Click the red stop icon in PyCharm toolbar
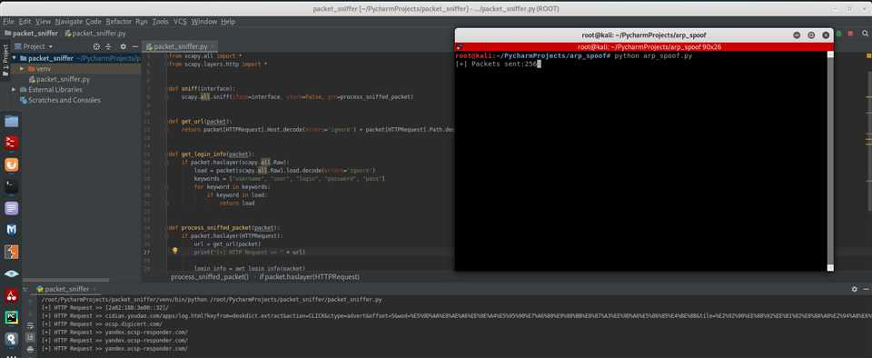This screenshot has width=872, height=358. pyautogui.click(x=850, y=34)
